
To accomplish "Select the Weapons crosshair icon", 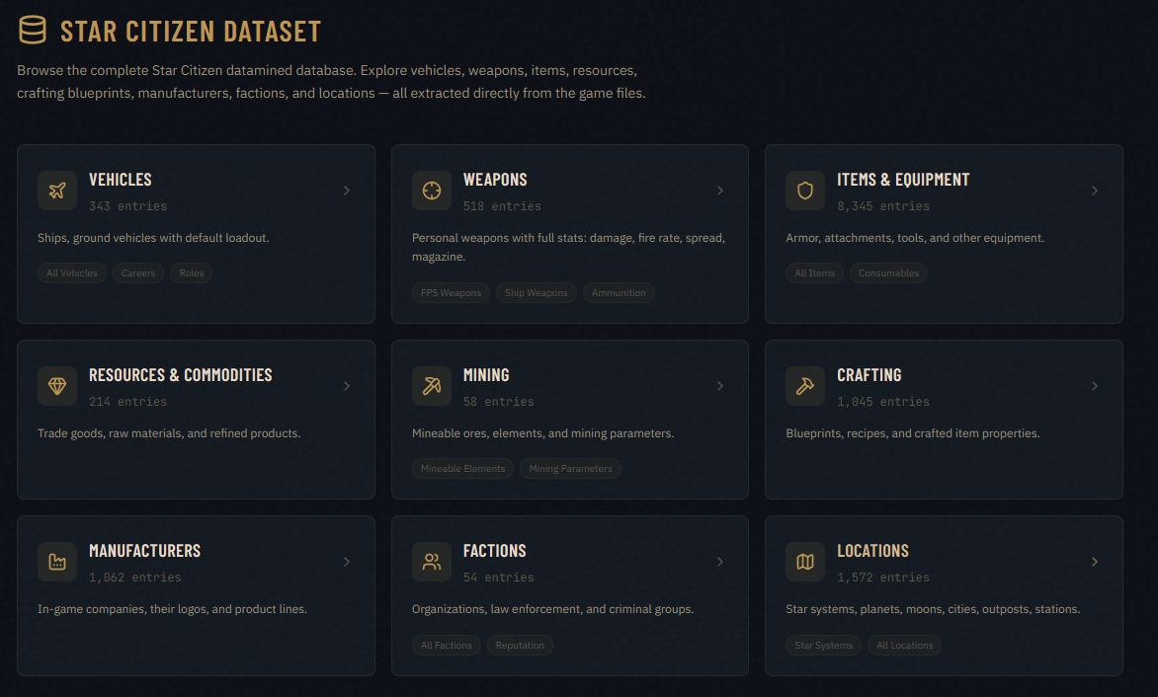I will click(432, 191).
